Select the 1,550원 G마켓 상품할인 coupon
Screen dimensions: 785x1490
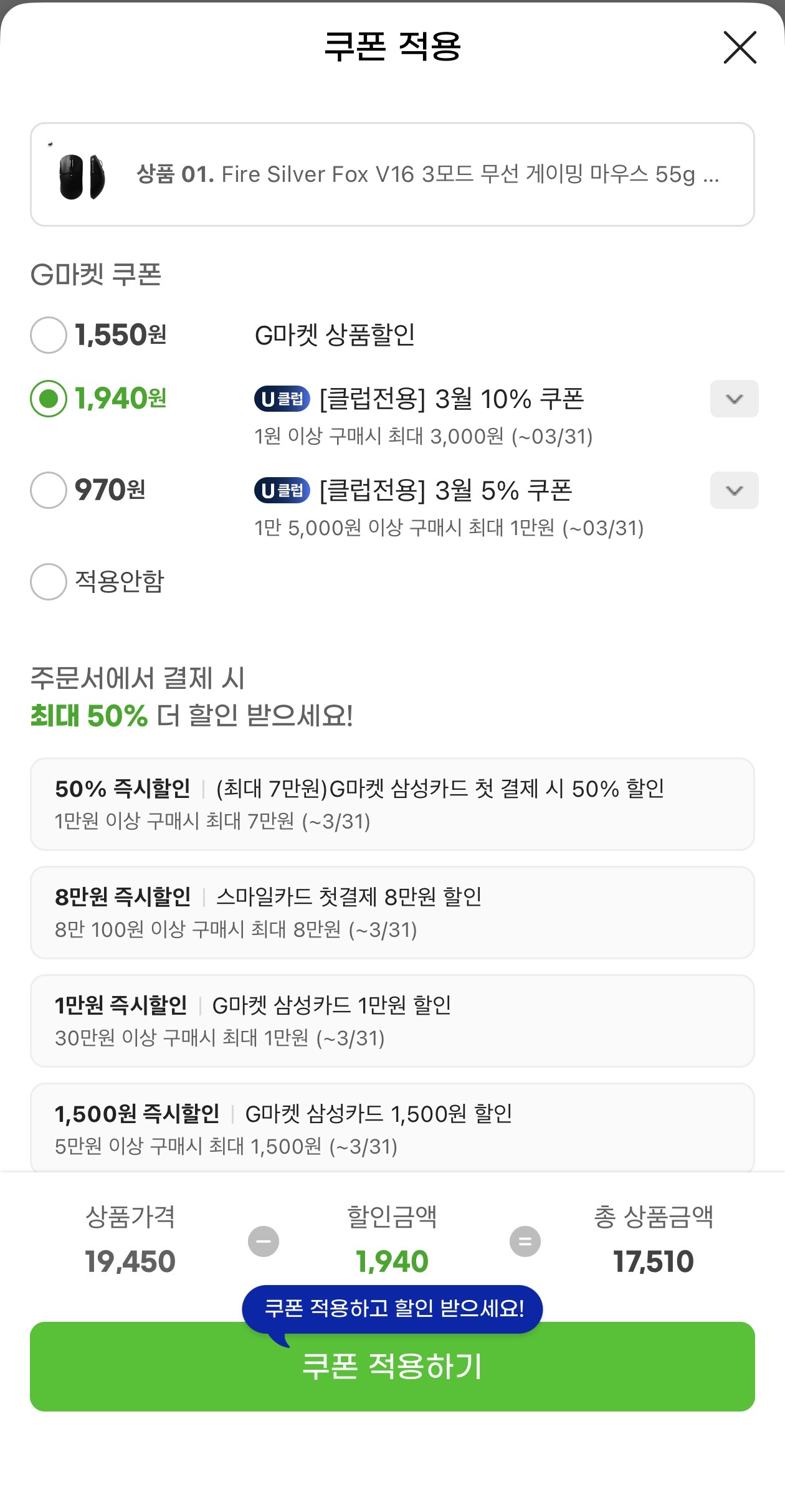(49, 335)
